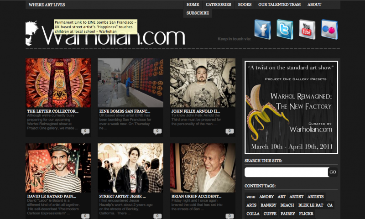Select the BLEK LE RAT tag
Image resolution: width=365 pixels, height=219 pixels.
coord(311,205)
